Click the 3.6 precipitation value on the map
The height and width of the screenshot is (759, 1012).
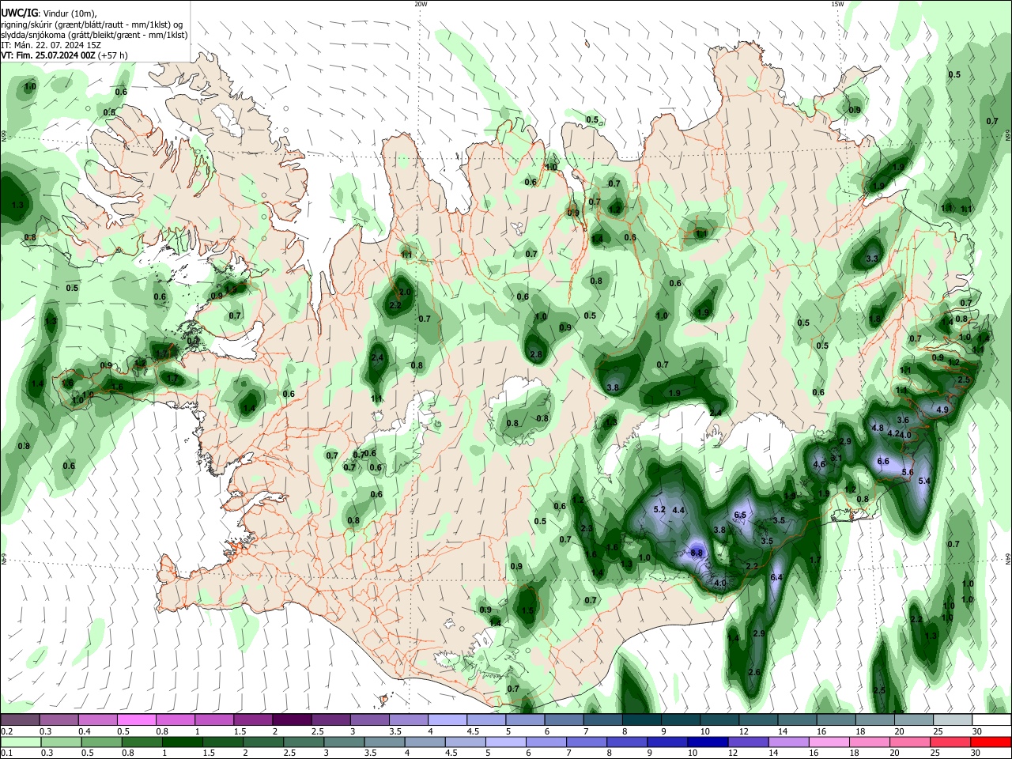(903, 420)
